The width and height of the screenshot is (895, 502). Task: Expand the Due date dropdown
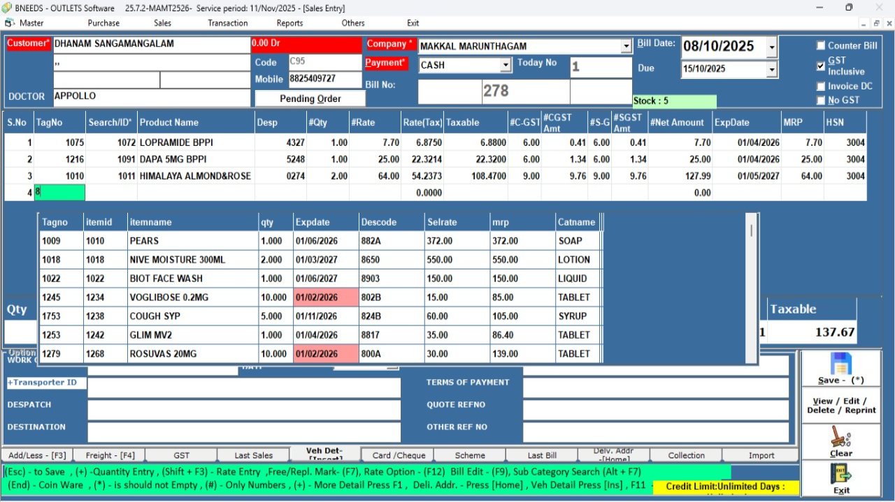pyautogui.click(x=771, y=69)
